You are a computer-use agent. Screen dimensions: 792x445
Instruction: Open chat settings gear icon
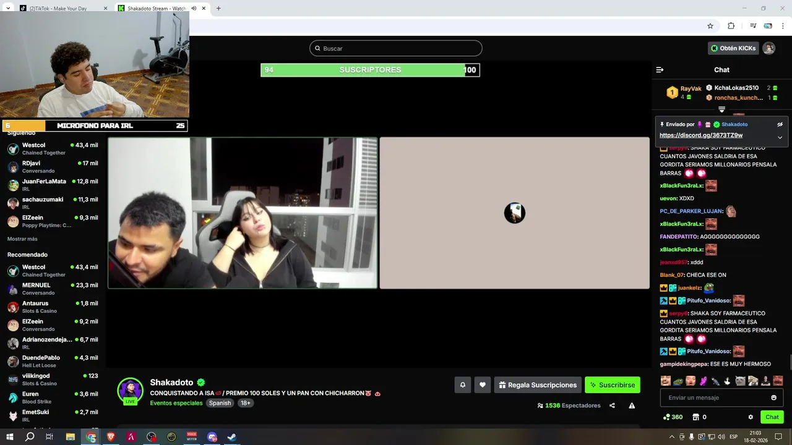[751, 417]
